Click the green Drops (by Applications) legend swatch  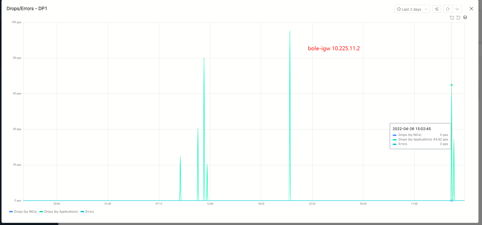(41, 212)
